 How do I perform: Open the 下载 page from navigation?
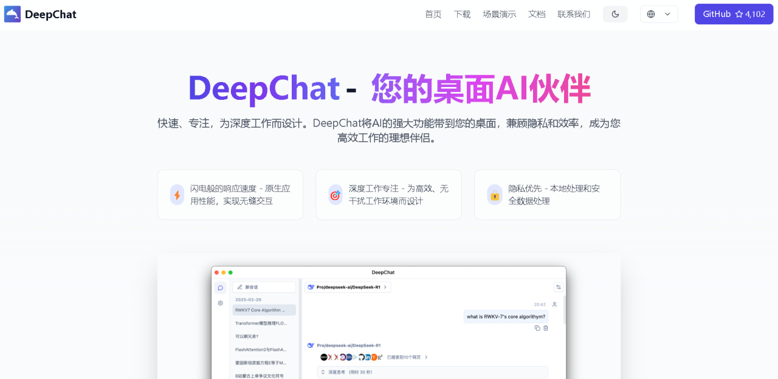(x=462, y=14)
